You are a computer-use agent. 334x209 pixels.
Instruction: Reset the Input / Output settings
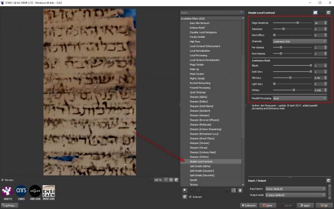coord(328,181)
